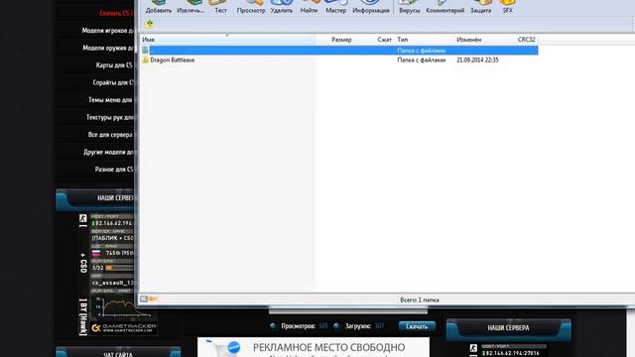The image size is (635, 357).
Task: Click the Вирусы scan toolbar icon
Action: coord(410,7)
